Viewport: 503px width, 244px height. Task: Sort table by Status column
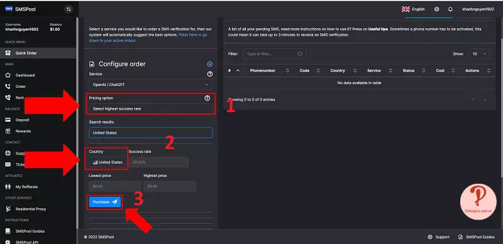pyautogui.click(x=414, y=70)
